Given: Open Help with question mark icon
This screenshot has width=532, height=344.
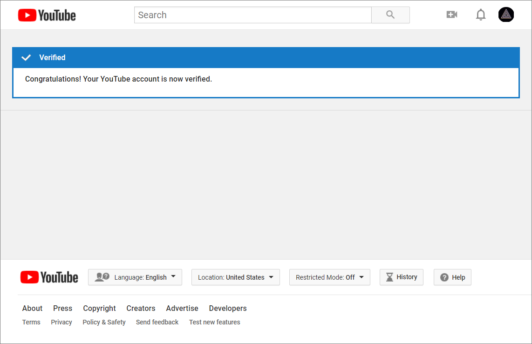Looking at the screenshot, I should tap(452, 277).
